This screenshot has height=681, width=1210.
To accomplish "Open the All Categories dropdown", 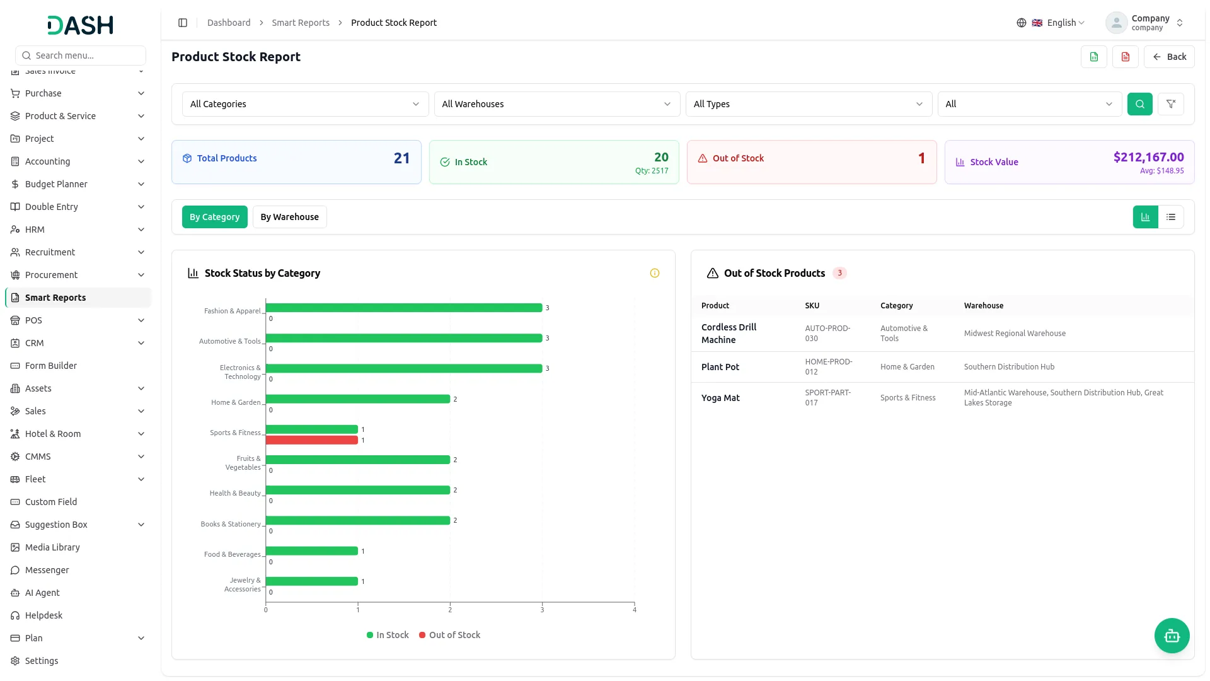I will [x=305, y=104].
